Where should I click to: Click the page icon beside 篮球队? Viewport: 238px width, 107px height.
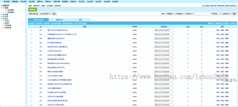(x=4, y=23)
